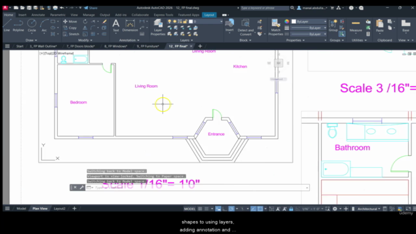416x234 pixels.
Task: Switch to 9_FP Furniture drawing tab
Action: pyautogui.click(x=148, y=46)
